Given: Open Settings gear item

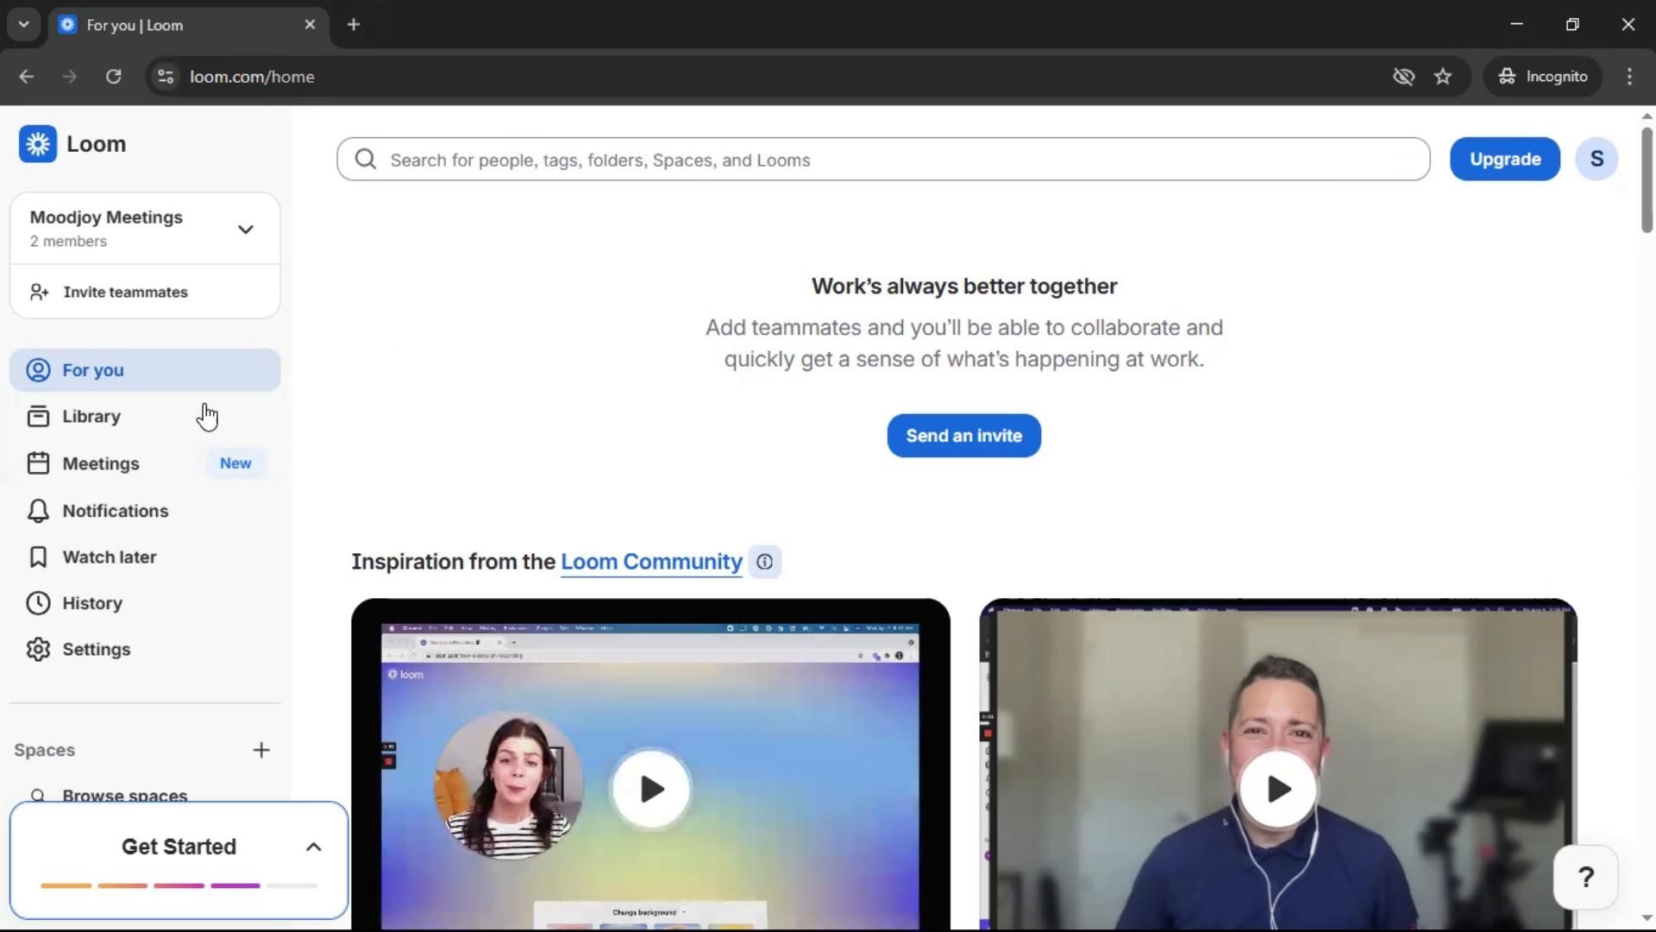Looking at the screenshot, I should pyautogui.click(x=96, y=650).
